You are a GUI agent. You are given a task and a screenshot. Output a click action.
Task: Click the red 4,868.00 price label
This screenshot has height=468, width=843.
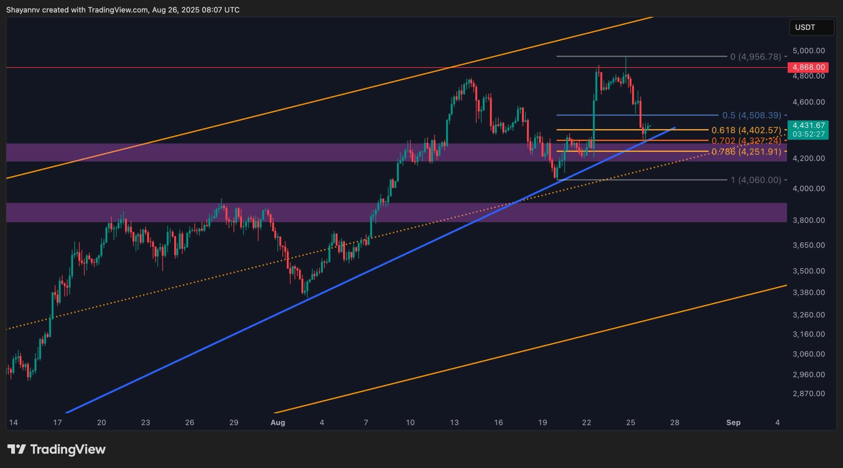808,68
